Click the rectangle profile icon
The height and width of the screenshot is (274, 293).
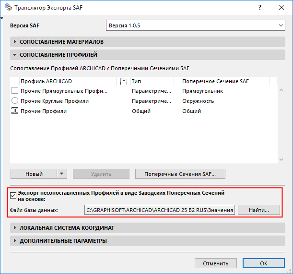[15, 91]
